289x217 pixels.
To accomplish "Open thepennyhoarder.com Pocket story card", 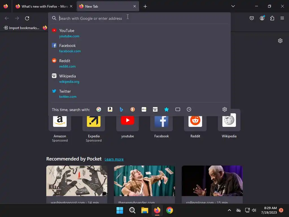I will click(x=144, y=185).
